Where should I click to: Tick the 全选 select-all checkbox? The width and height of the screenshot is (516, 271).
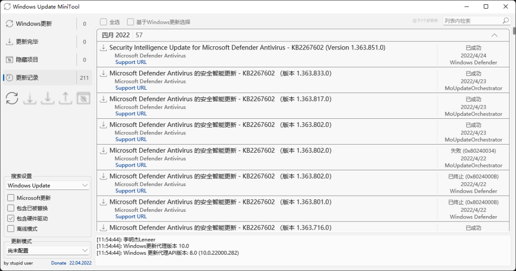103,22
